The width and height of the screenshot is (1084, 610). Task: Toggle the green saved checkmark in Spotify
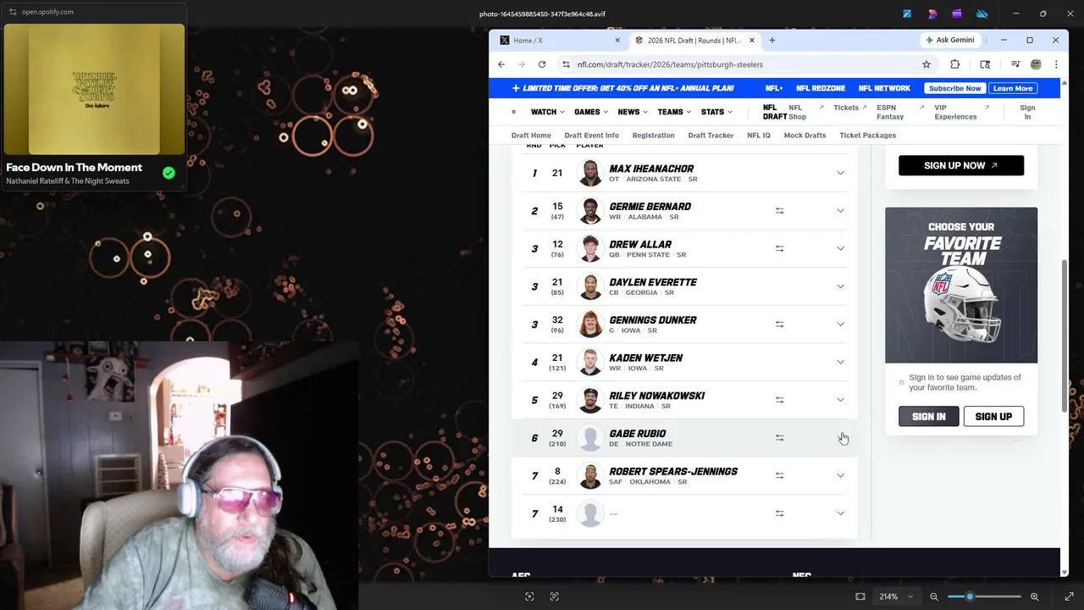[x=169, y=173]
